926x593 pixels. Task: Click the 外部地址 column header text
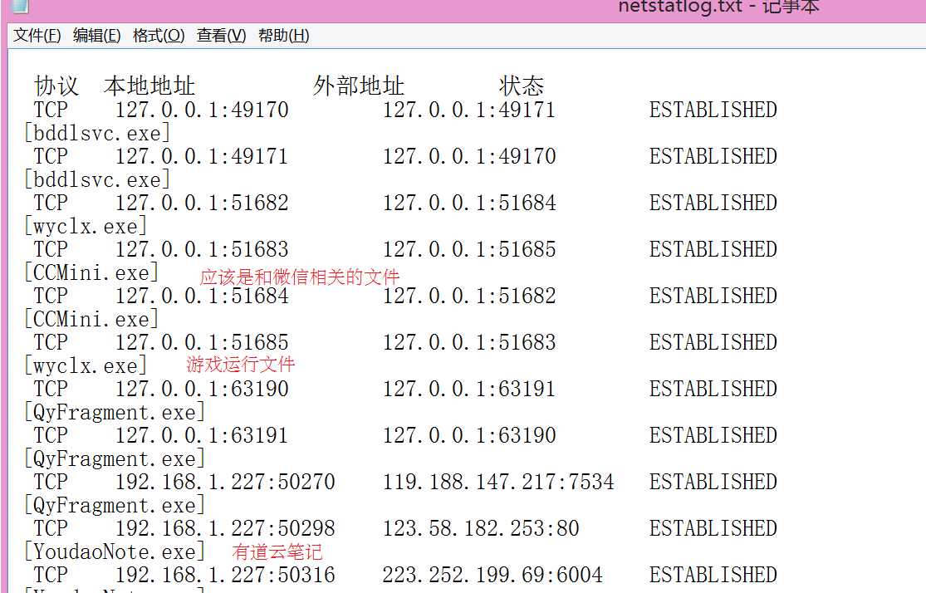pyautogui.click(x=359, y=86)
